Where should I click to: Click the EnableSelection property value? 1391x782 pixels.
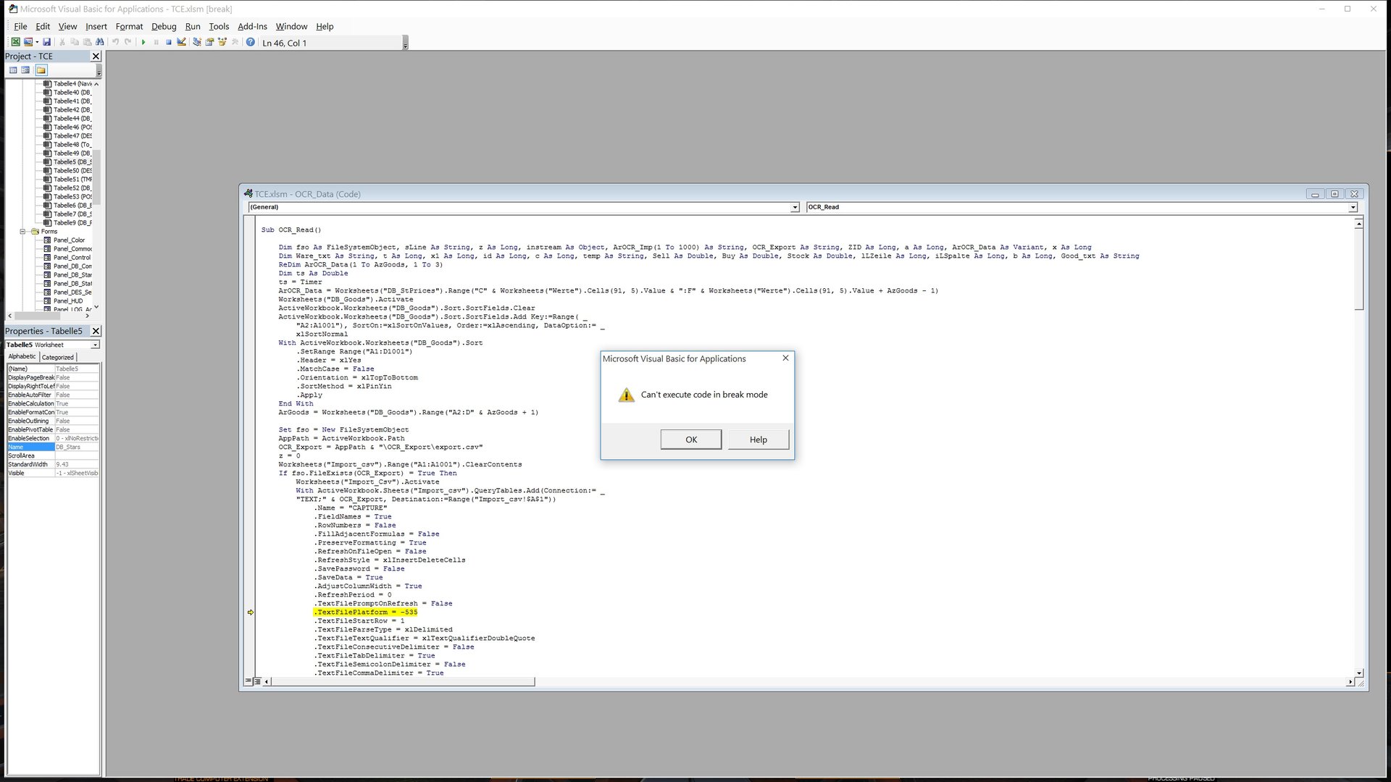coord(77,438)
